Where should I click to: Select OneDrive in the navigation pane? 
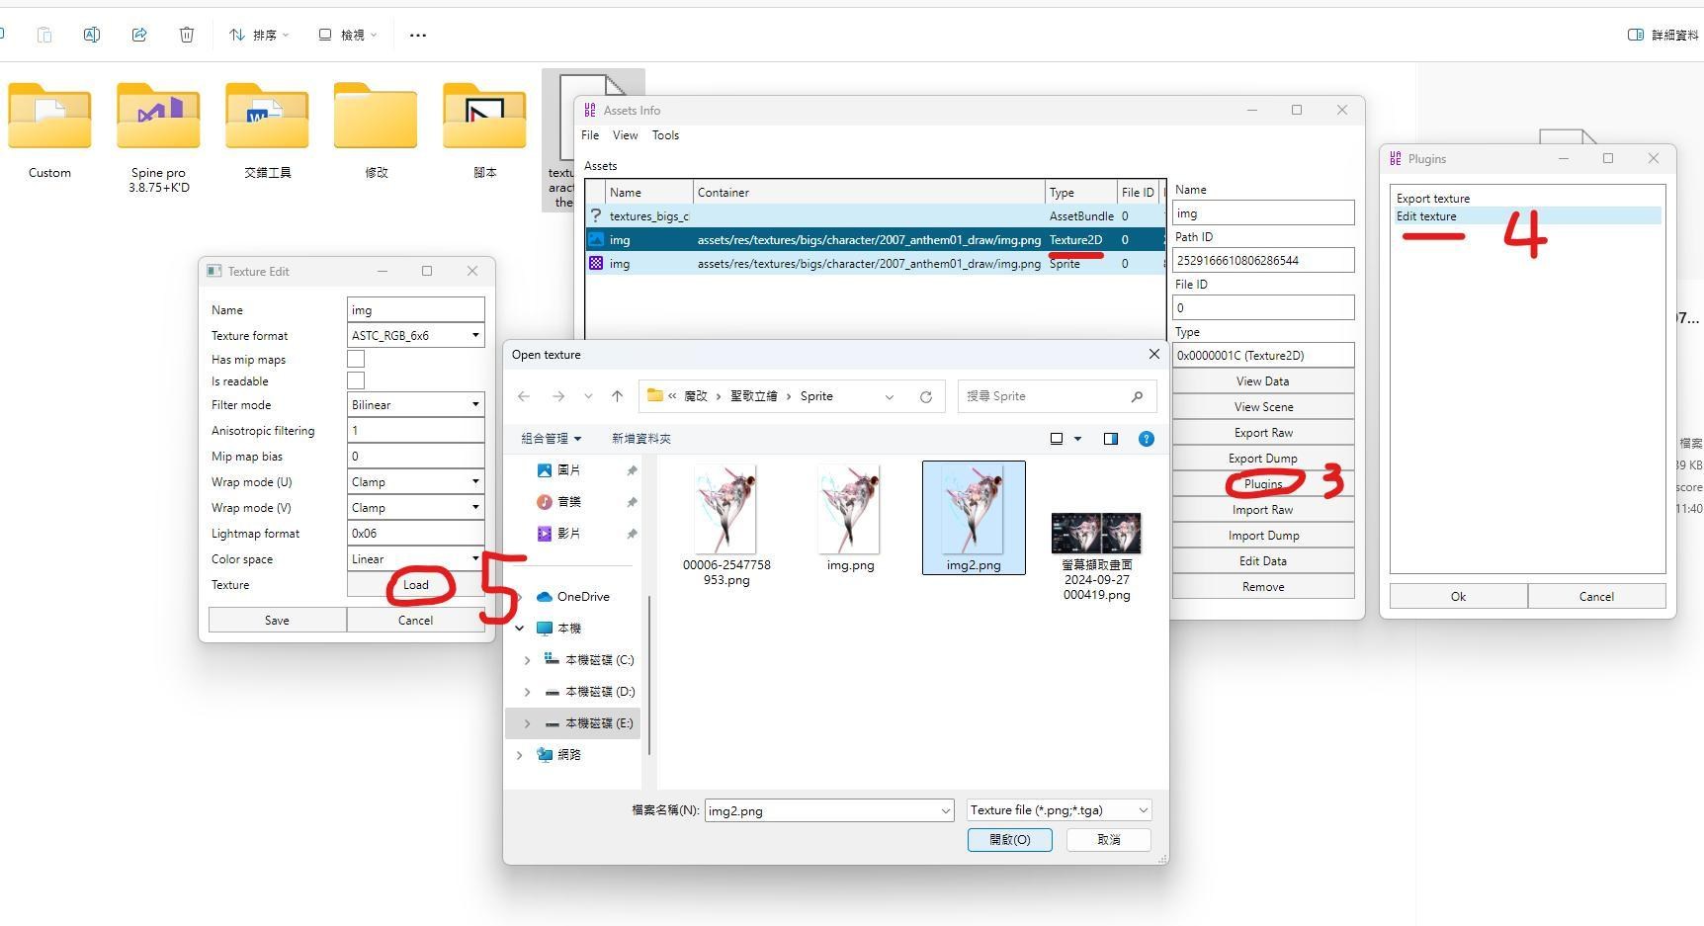point(583,597)
